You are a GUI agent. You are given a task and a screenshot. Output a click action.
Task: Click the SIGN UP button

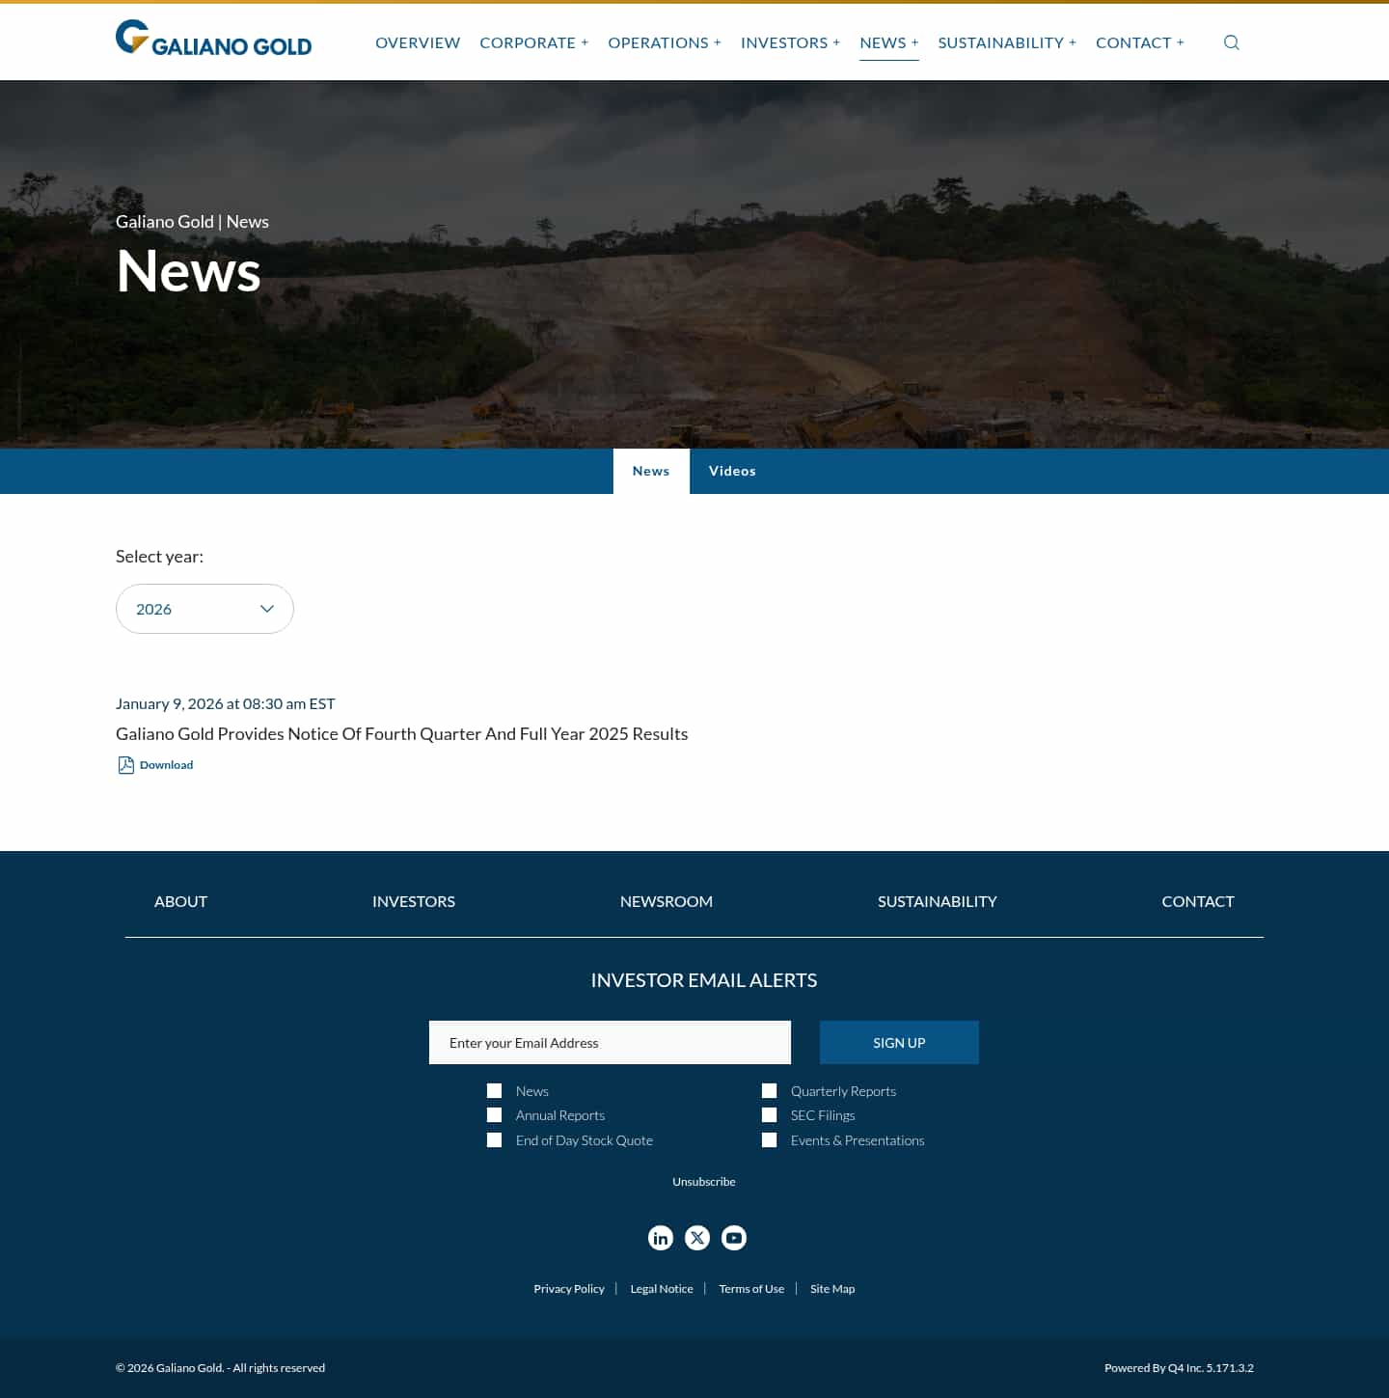[x=899, y=1042]
